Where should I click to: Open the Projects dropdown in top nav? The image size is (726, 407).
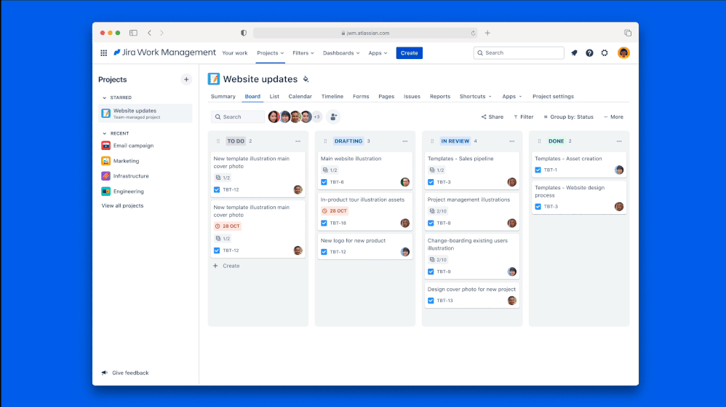pyautogui.click(x=271, y=53)
